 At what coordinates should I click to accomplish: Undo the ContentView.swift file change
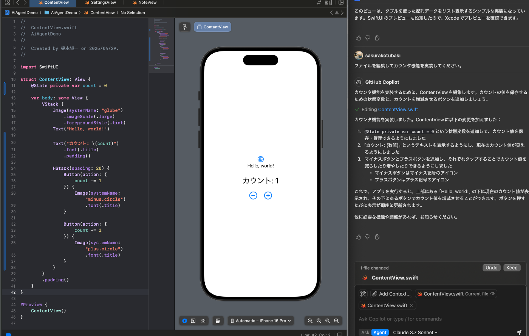pos(491,268)
